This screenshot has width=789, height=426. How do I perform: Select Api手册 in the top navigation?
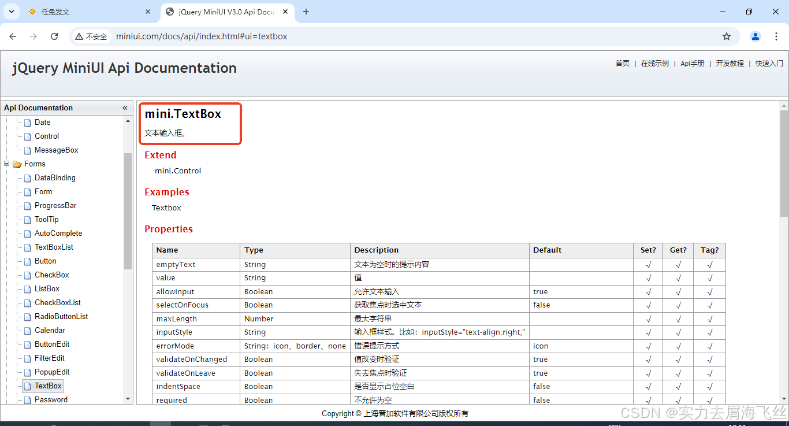coord(692,64)
